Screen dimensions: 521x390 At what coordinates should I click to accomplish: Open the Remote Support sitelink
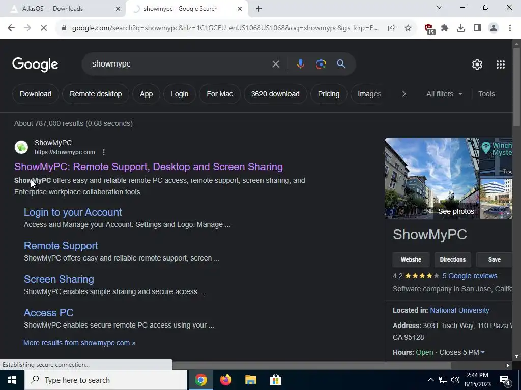[x=61, y=246]
